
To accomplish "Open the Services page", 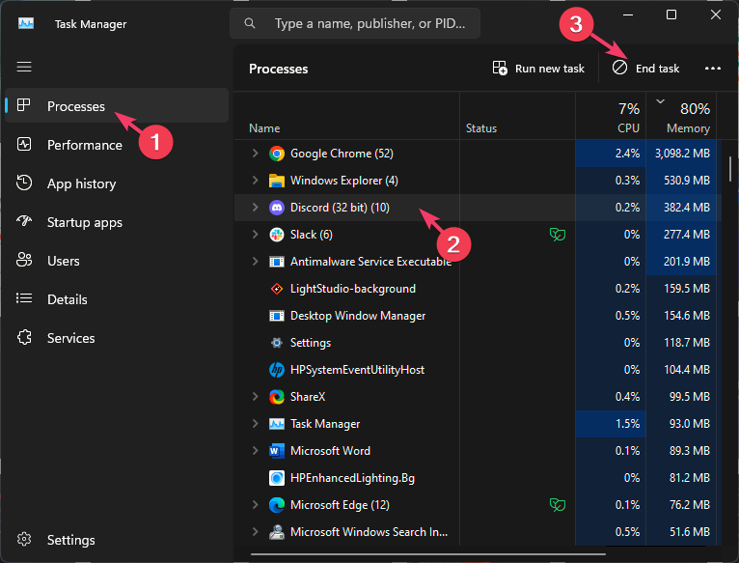I will 70,338.
